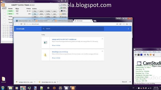
Task: Open a new Chrome tab
Action: click(x=95, y=21)
